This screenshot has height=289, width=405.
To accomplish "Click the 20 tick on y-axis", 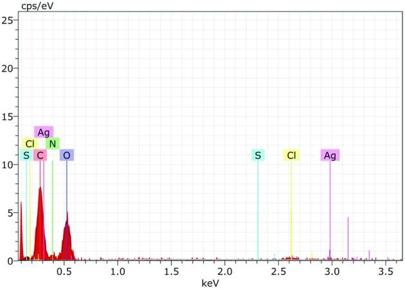I will (x=8, y=68).
